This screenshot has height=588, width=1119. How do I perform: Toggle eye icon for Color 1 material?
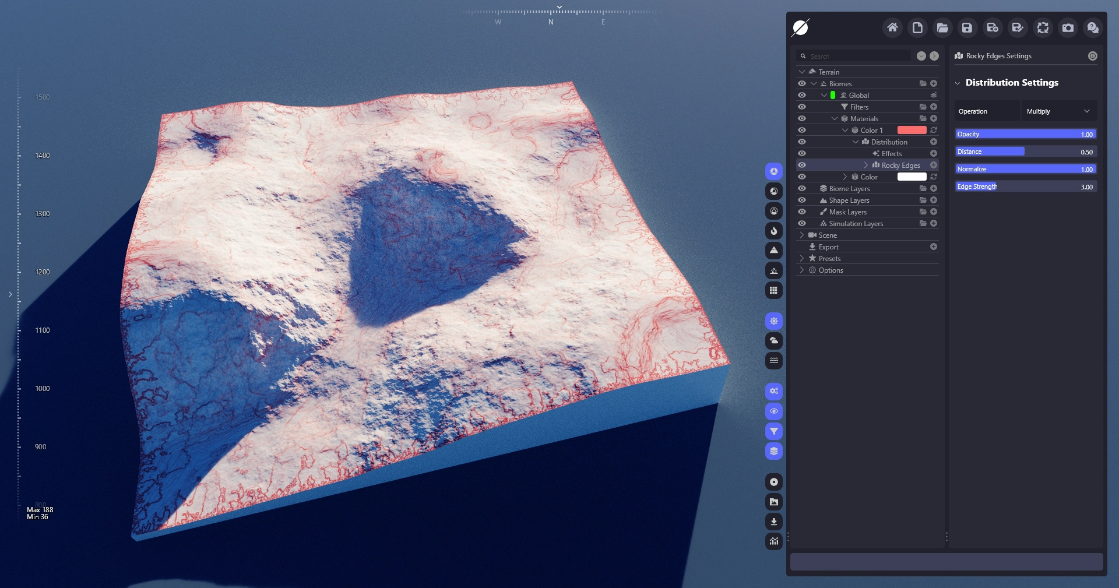(x=802, y=130)
